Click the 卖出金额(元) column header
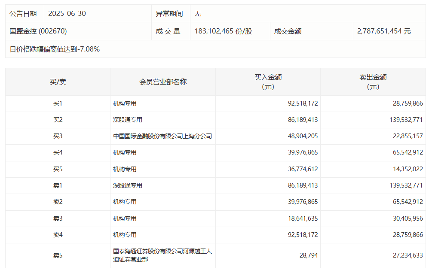This screenshot has height=276, width=432. (x=373, y=82)
